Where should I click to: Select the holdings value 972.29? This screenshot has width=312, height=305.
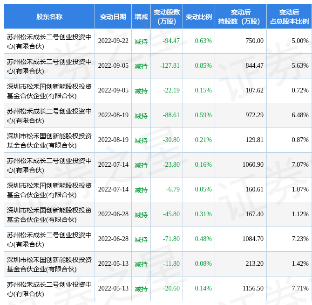point(254,115)
